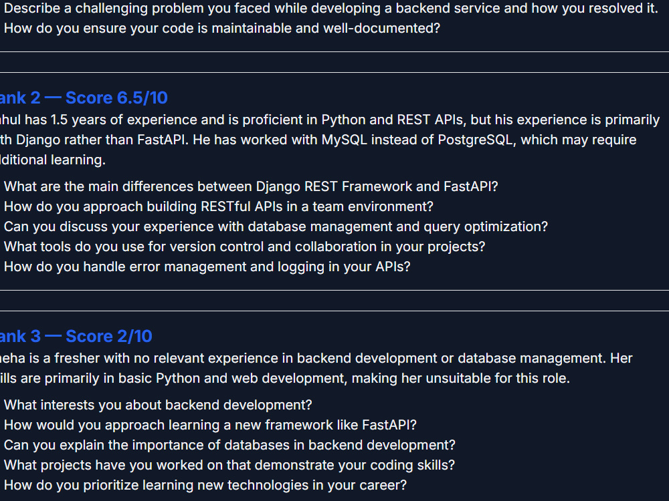Click the prioritize learning new technologies question

coord(205,485)
